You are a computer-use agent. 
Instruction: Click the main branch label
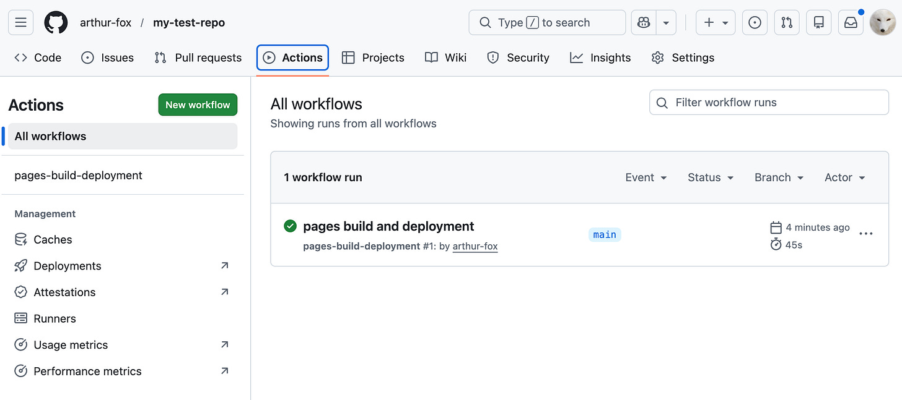[x=605, y=234]
